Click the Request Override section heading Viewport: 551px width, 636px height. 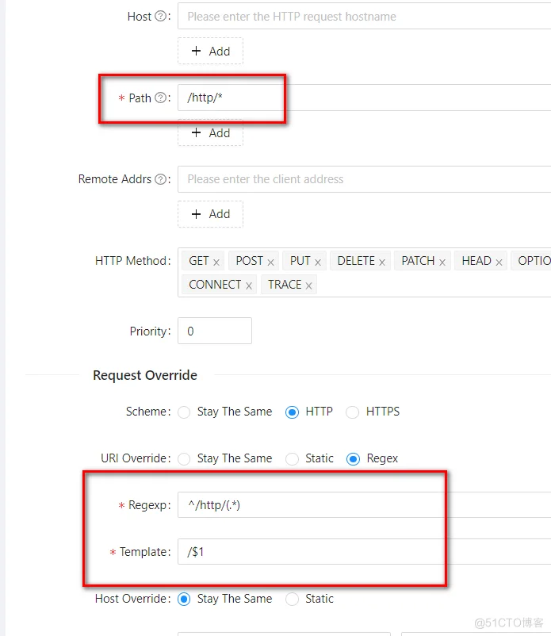(145, 375)
